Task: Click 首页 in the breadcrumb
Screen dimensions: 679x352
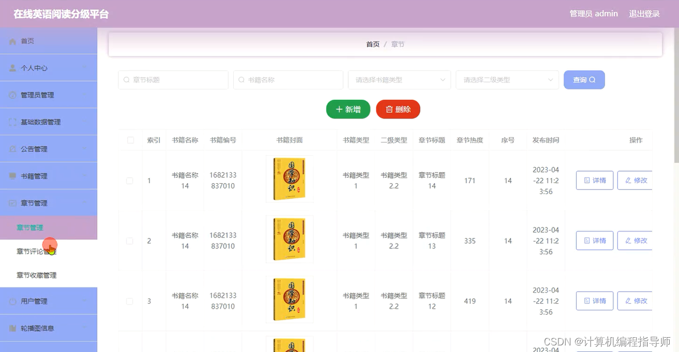Action: click(x=373, y=44)
